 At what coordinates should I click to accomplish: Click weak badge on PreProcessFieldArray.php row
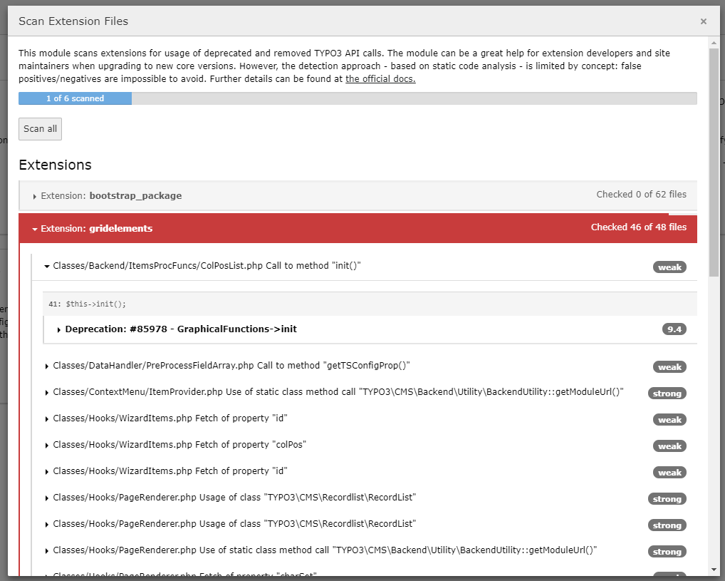[669, 367]
